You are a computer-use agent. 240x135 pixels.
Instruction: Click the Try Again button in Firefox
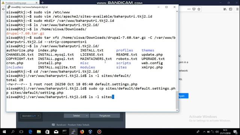(183, 96)
